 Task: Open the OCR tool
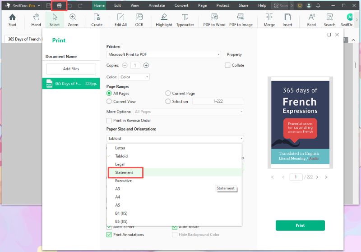(x=139, y=19)
